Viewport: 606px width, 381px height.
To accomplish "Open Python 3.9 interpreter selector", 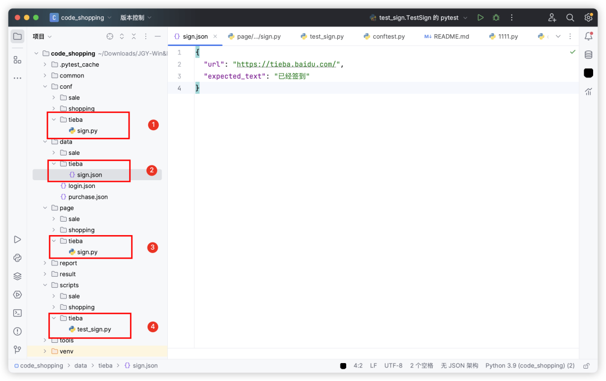I will 530,365.
